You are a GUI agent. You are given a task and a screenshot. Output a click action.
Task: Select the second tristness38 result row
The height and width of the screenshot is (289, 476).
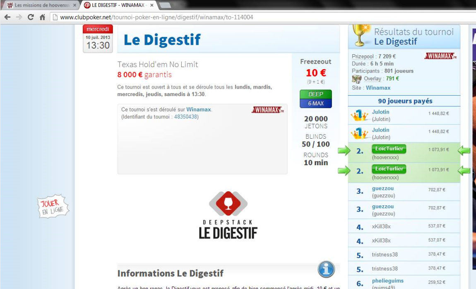404,269
